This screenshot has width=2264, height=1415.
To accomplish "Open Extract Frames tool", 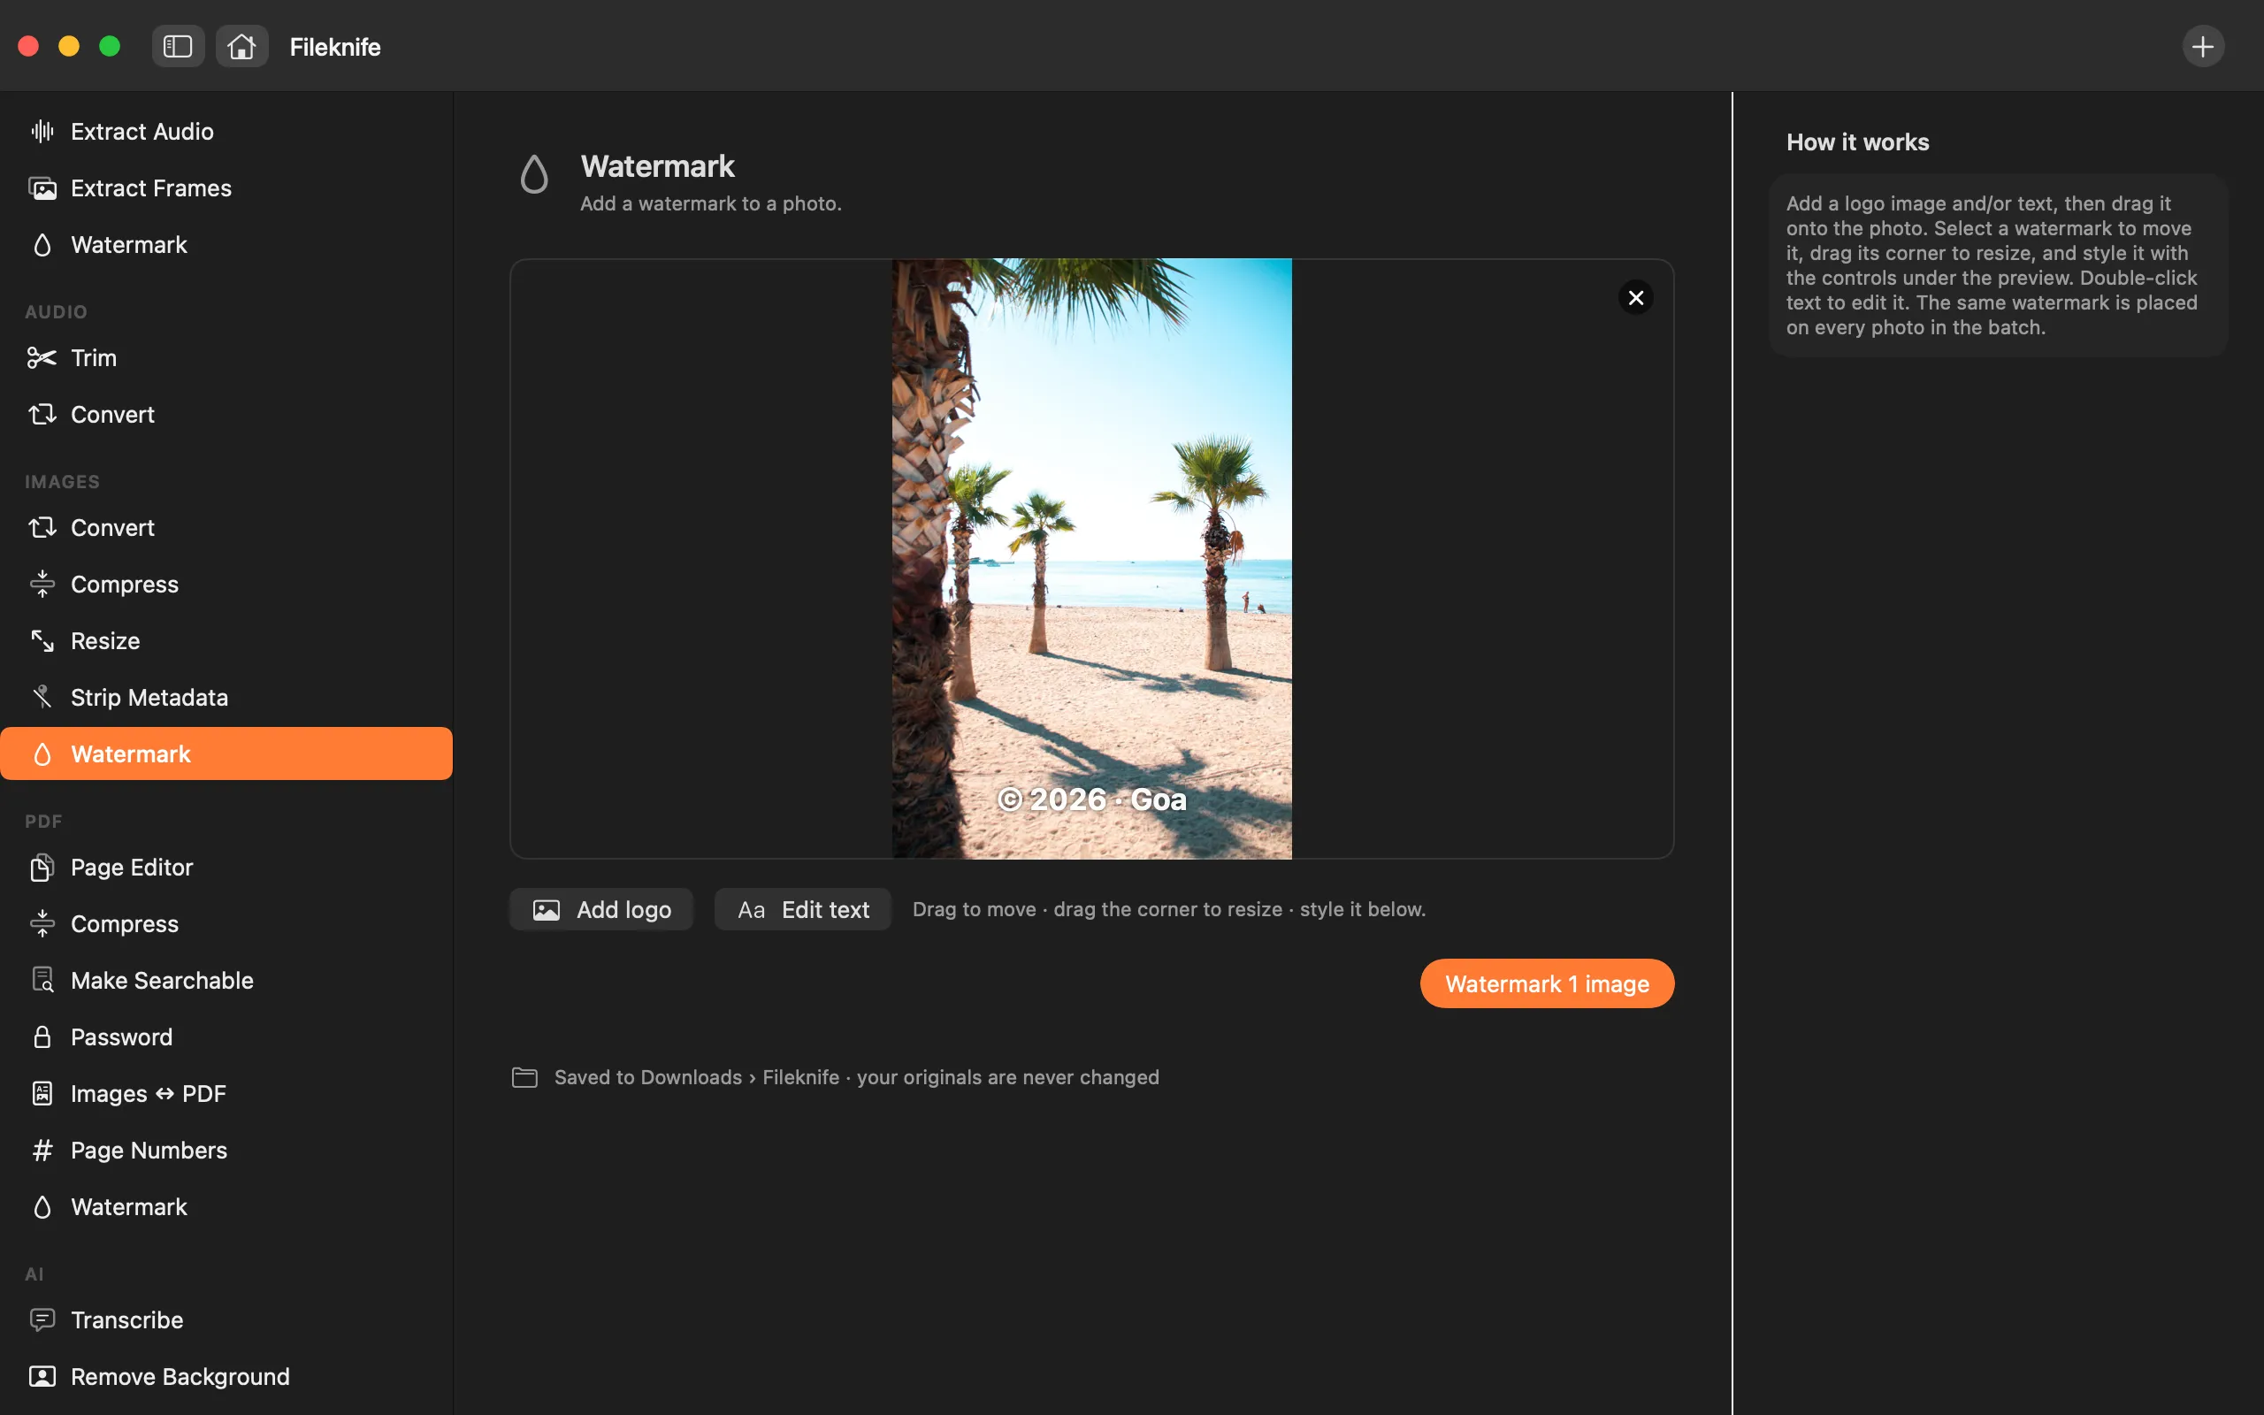I will pos(226,188).
